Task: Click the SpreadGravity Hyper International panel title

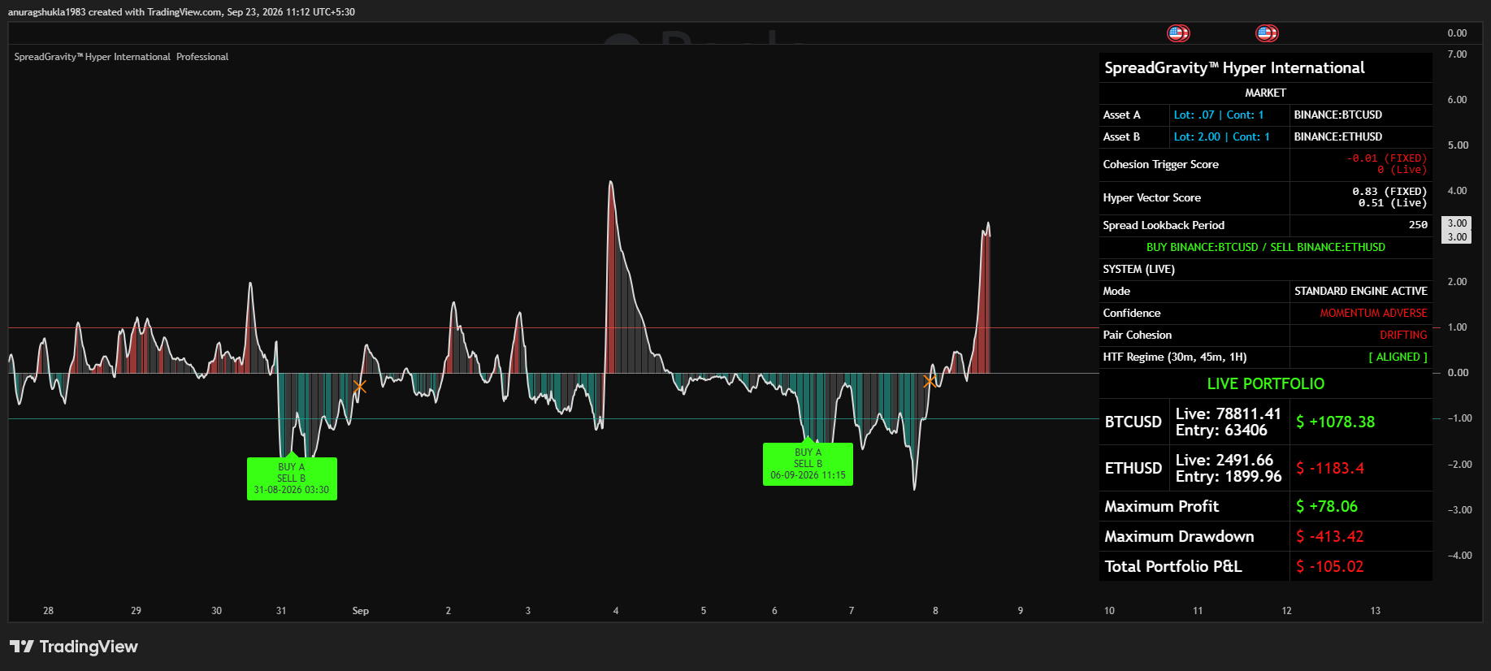Action: tap(1234, 68)
